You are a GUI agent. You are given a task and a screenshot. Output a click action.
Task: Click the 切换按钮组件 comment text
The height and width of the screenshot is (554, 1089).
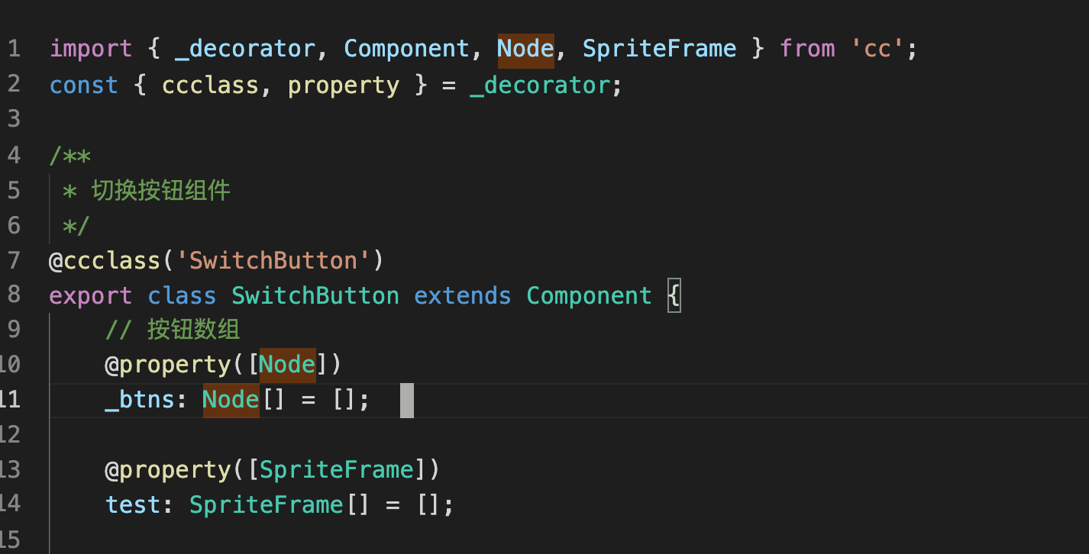(161, 190)
